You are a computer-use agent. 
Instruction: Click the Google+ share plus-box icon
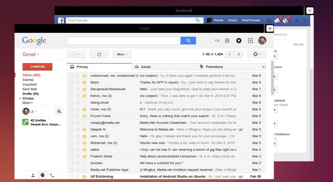(251, 41)
